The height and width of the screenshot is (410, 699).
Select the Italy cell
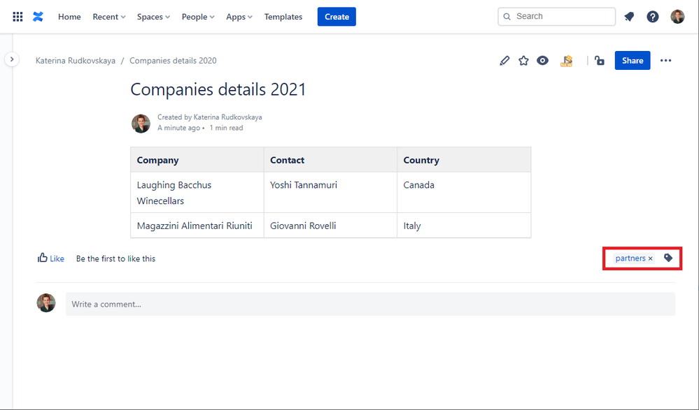coord(464,226)
